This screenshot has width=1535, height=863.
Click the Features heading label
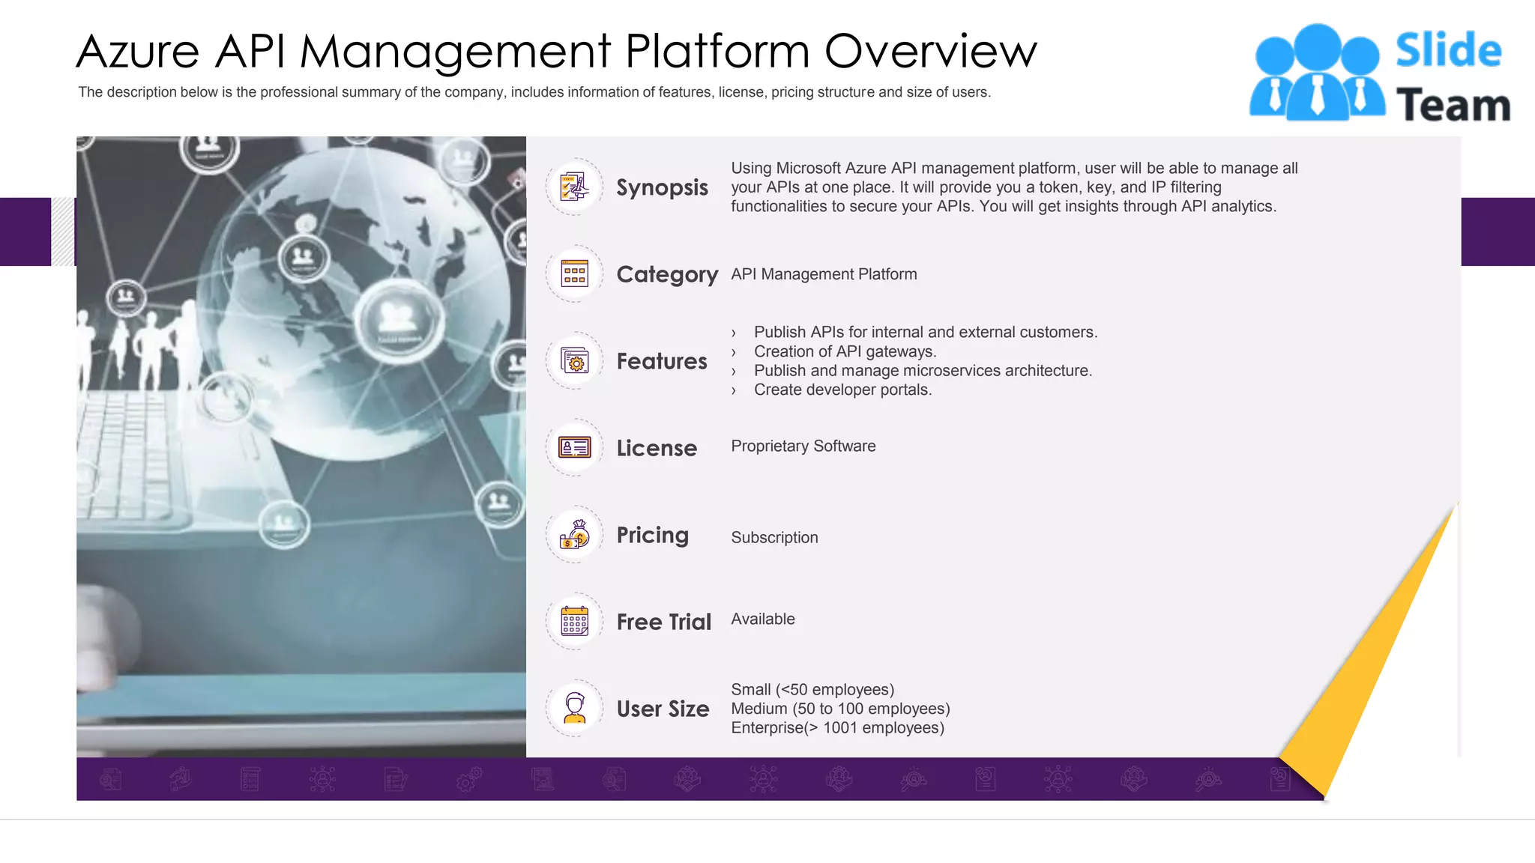(x=662, y=361)
